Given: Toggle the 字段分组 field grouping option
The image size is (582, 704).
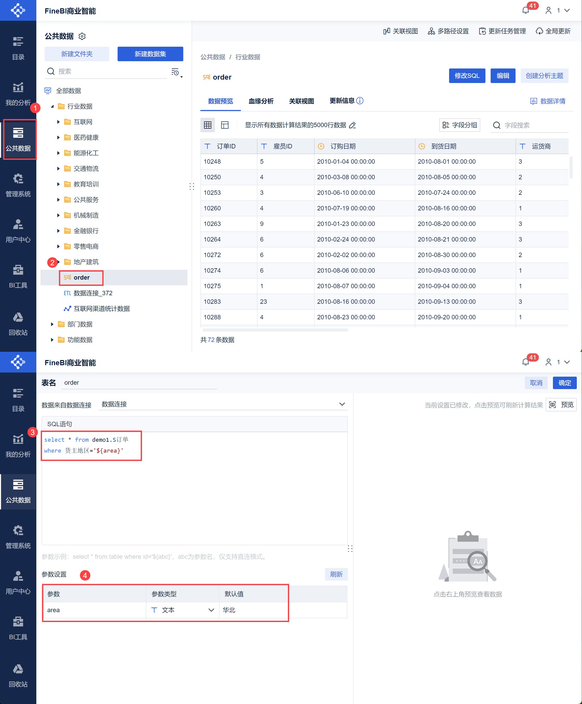Looking at the screenshot, I should 460,125.
